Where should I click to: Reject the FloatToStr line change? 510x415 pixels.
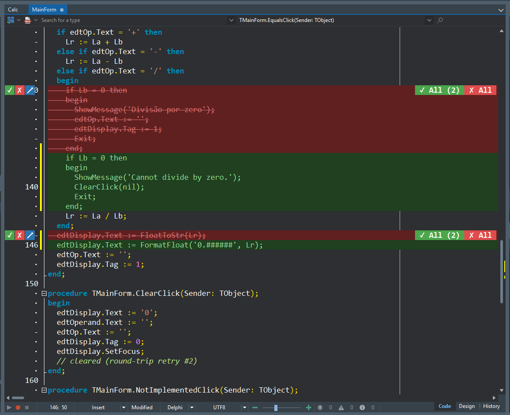[x=19, y=235]
